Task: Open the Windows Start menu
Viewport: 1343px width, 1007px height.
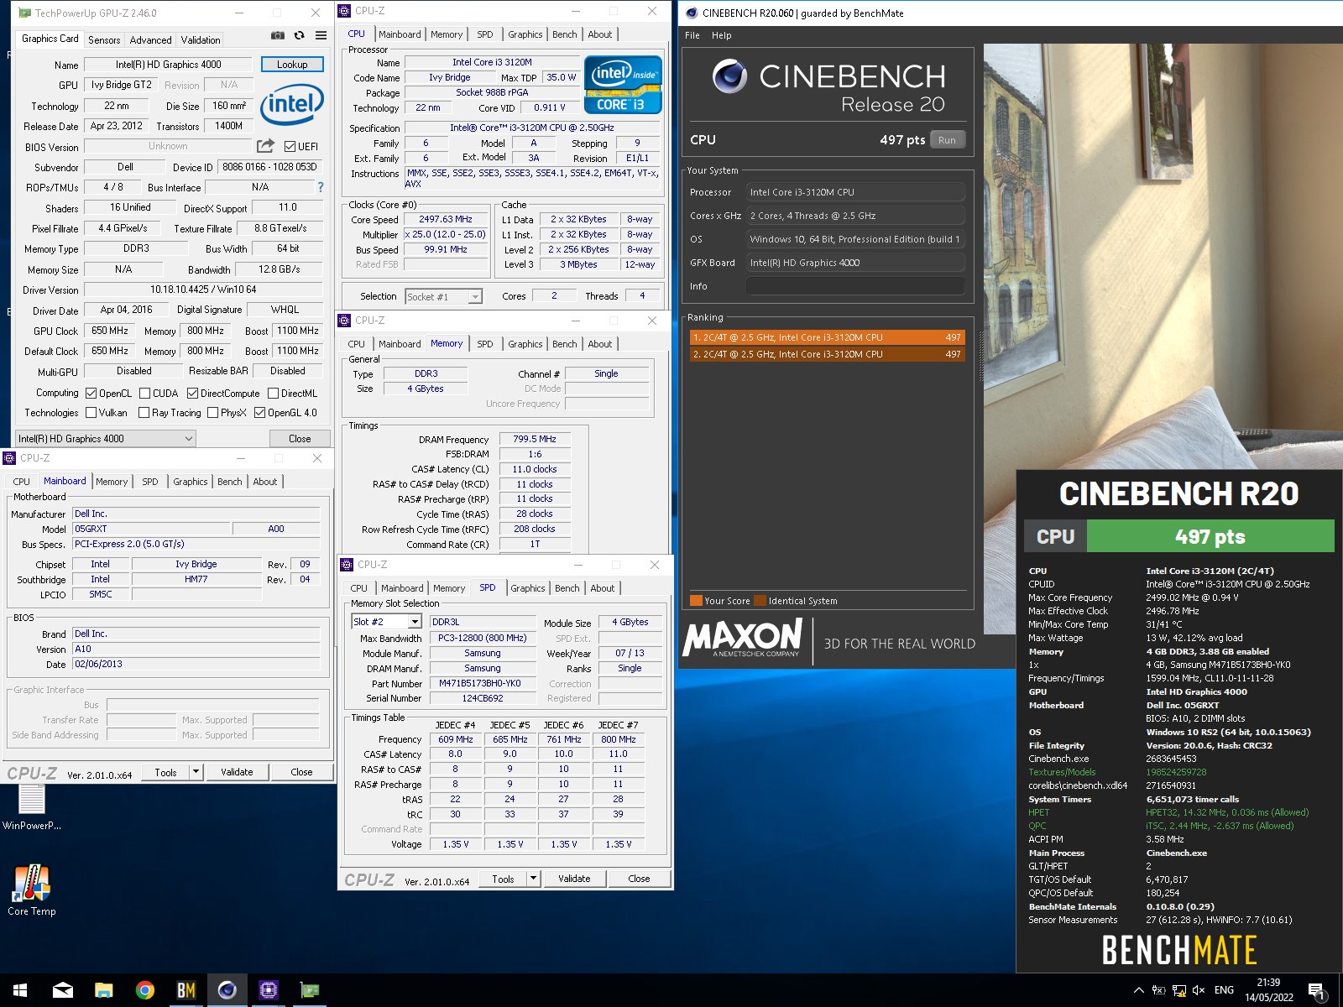Action: pyautogui.click(x=20, y=990)
